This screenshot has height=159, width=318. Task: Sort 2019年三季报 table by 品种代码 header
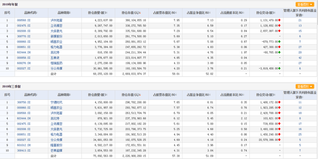[x=31, y=95]
